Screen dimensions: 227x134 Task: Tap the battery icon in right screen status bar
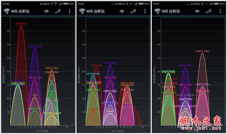click(x=216, y=4)
